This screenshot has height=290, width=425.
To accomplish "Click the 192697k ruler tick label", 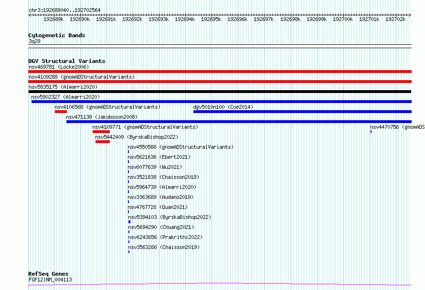I will [264, 19].
